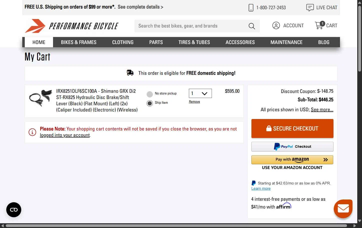Pay with PayPal Checkout button
The image size is (362, 228).
(x=292, y=146)
